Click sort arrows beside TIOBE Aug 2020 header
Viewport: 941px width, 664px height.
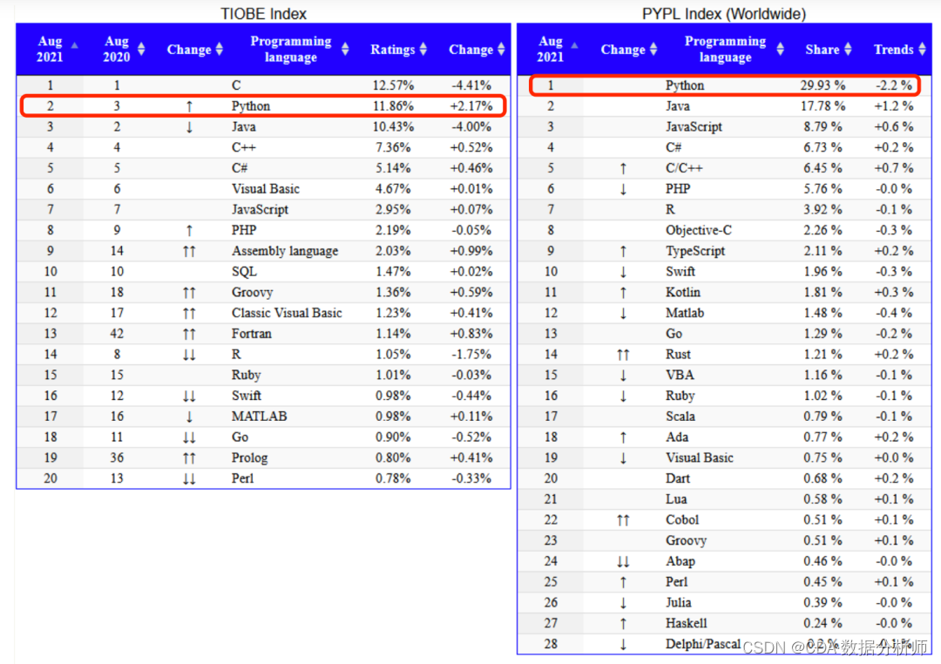tap(141, 49)
